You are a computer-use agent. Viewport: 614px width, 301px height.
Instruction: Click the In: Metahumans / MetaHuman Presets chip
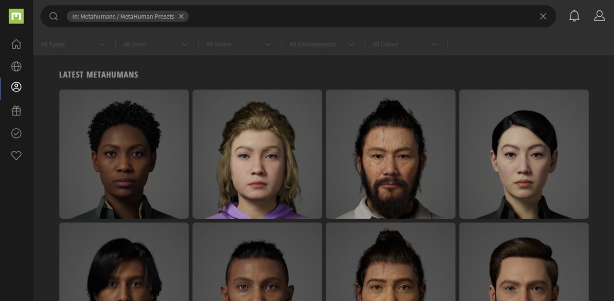tap(128, 16)
